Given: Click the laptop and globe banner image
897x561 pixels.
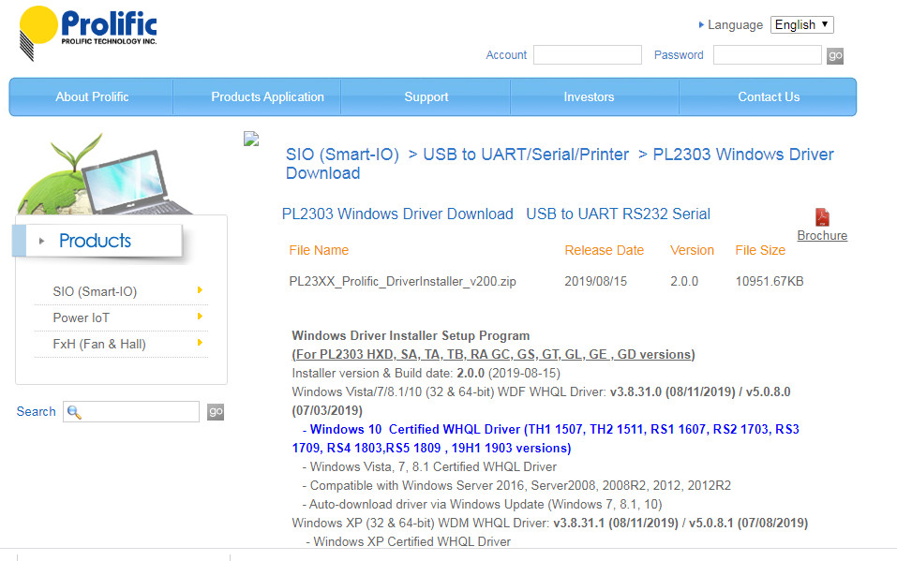Looking at the screenshot, I should (x=106, y=174).
